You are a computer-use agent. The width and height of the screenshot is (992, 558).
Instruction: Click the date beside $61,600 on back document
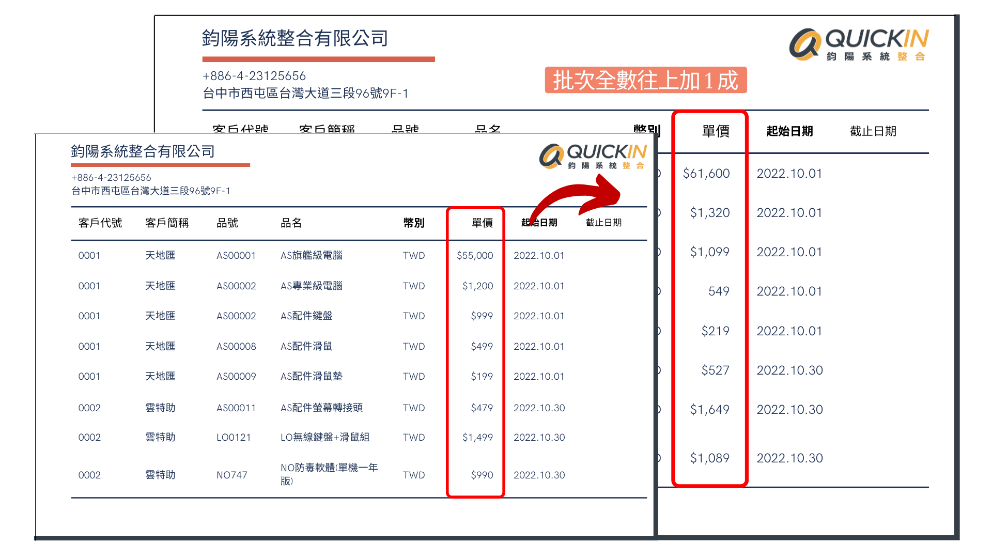[x=789, y=173]
